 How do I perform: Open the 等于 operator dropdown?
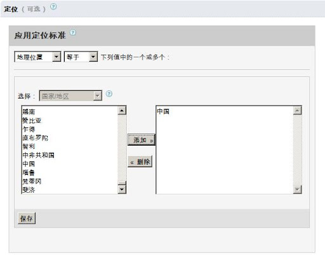81,57
